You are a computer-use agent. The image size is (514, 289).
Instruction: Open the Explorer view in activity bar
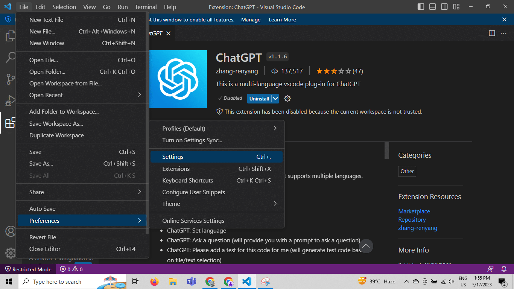[10, 36]
